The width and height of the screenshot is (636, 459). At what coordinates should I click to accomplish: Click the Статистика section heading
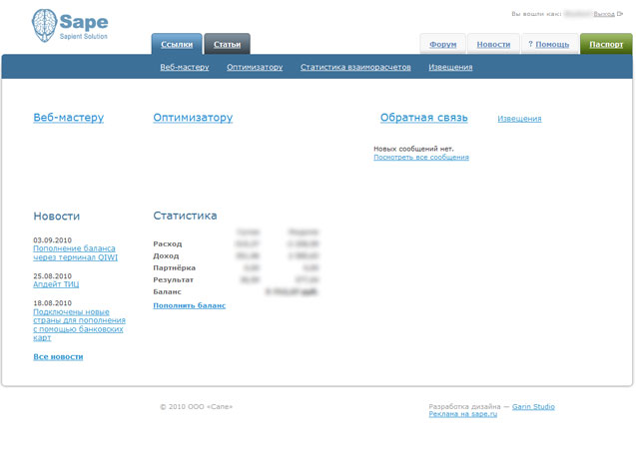[185, 216]
